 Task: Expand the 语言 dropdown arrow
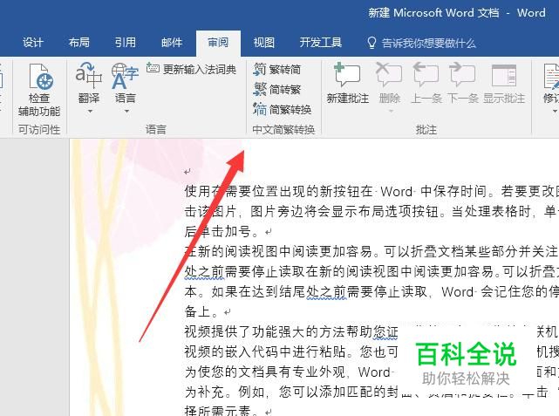click(x=126, y=112)
